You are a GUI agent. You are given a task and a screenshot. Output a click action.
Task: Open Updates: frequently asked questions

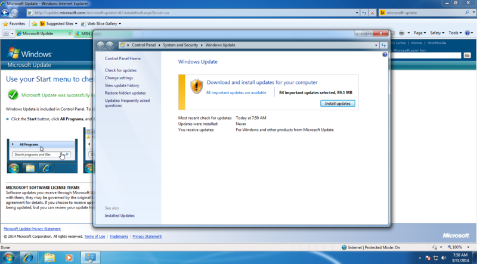[127, 103]
